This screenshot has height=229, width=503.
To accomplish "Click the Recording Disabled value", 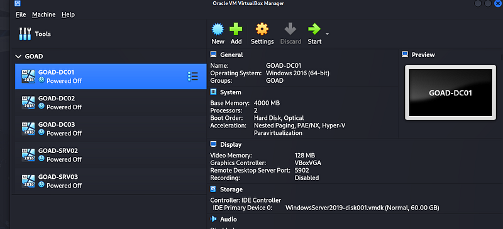I will click(307, 178).
